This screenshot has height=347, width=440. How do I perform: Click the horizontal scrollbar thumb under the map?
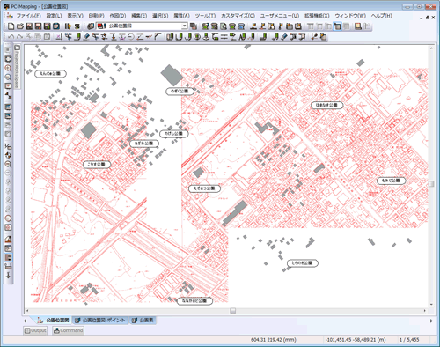tap(232, 311)
